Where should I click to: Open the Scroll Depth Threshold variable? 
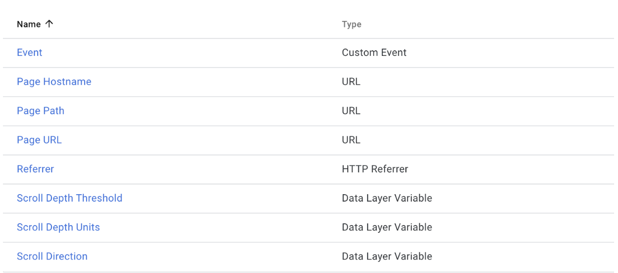[x=70, y=198]
